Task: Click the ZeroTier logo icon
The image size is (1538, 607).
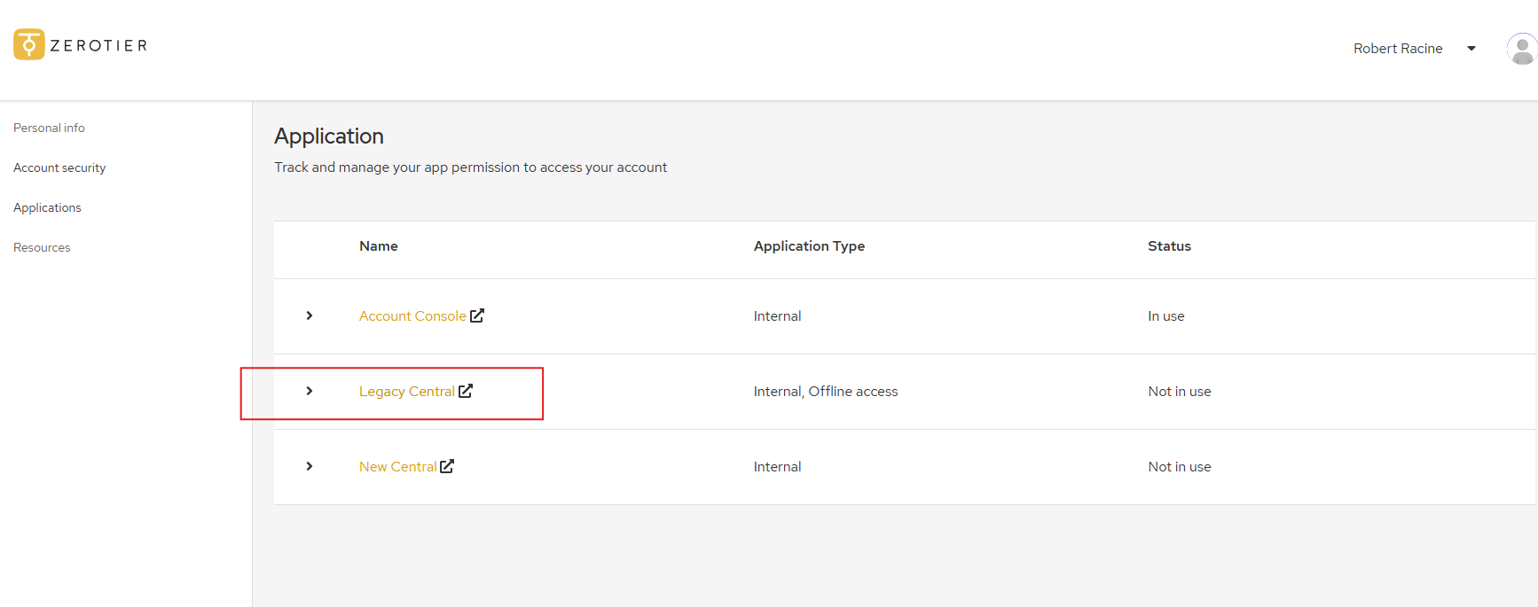Action: click(29, 44)
